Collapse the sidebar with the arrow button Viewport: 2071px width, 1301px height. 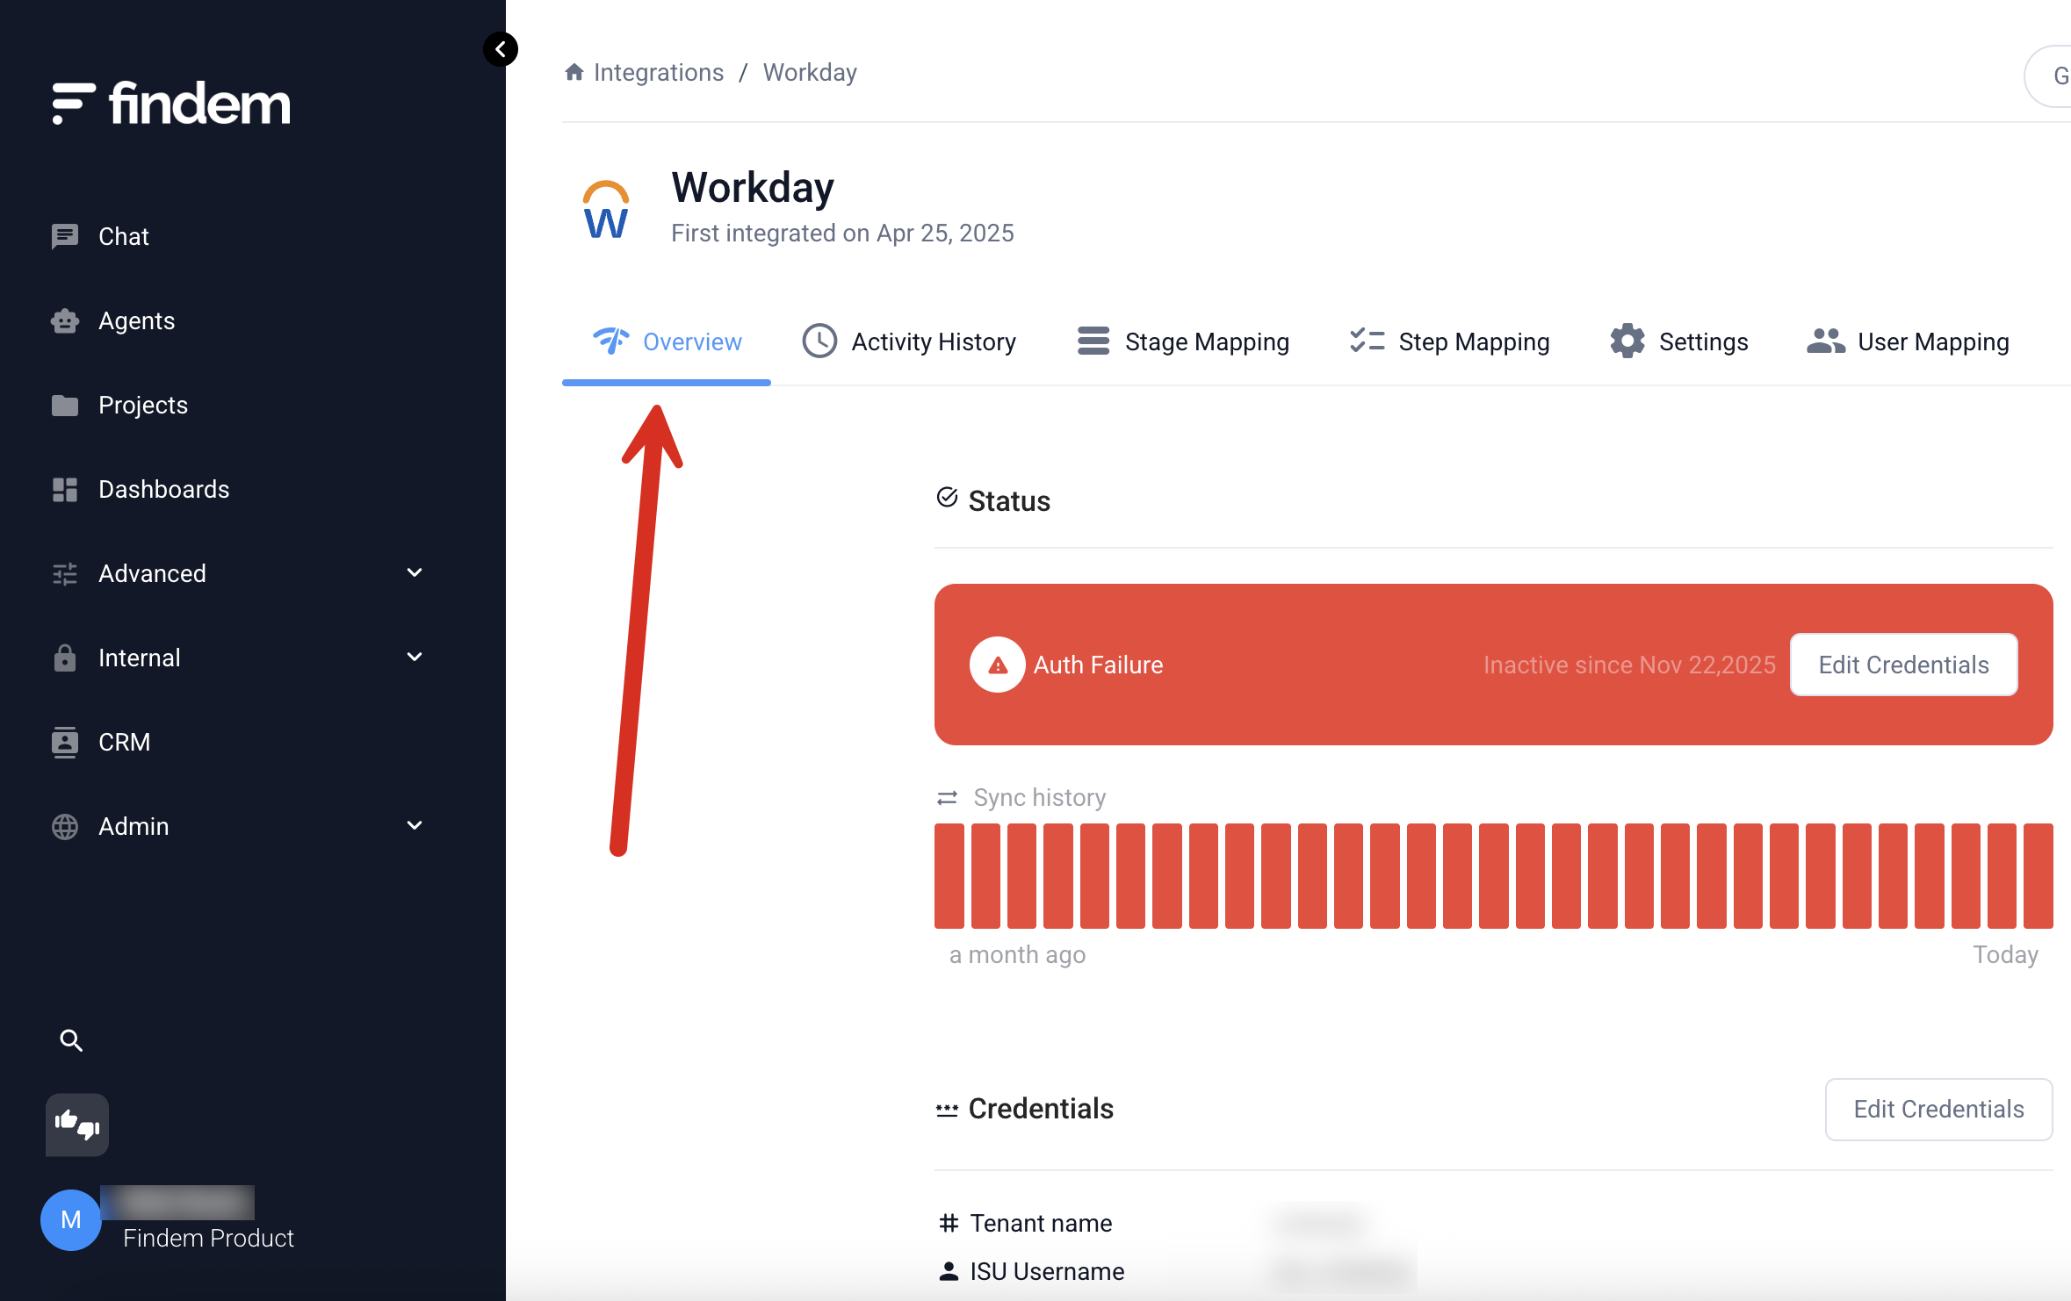tap(501, 49)
